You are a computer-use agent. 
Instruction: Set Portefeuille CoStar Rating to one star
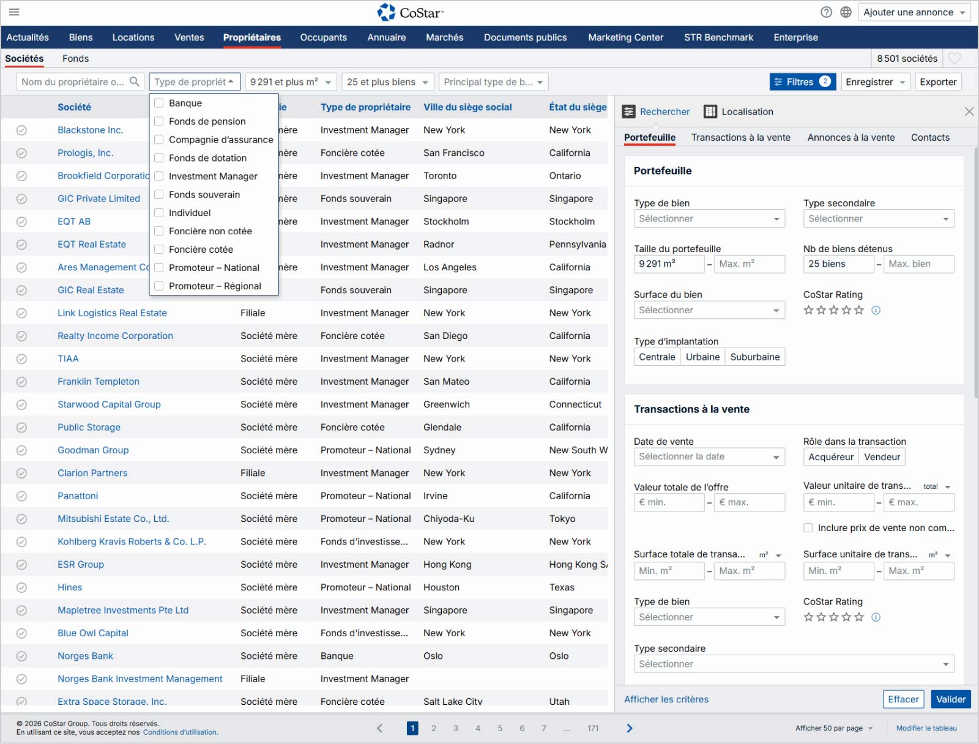click(808, 310)
